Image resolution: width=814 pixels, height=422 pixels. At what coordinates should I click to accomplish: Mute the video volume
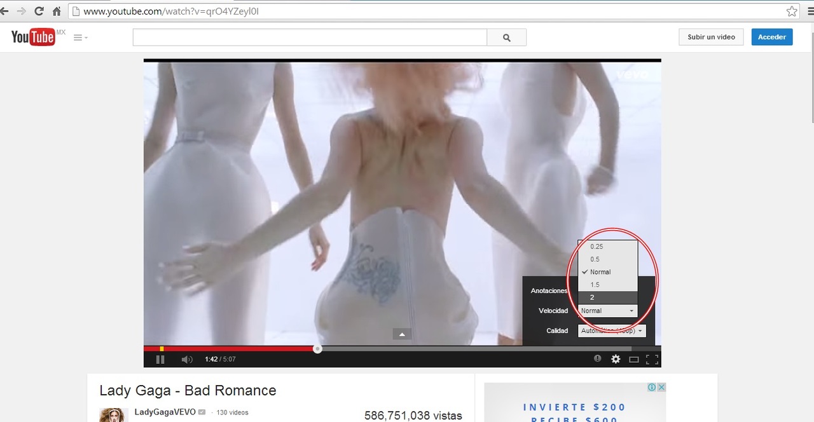pyautogui.click(x=186, y=360)
